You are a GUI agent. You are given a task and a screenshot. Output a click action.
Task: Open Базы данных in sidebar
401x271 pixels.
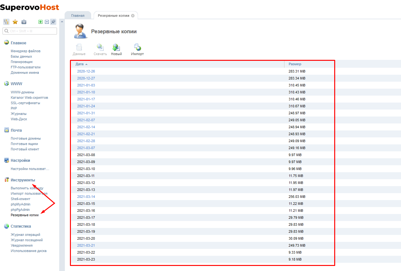(x=21, y=56)
